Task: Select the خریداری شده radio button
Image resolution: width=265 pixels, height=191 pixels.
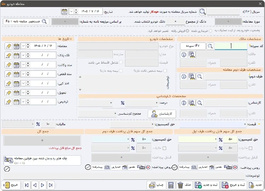Action: point(210,31)
